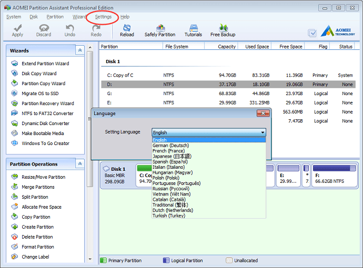Click the Primary Partition green legend swatch
The image size is (363, 268).
(x=103, y=260)
